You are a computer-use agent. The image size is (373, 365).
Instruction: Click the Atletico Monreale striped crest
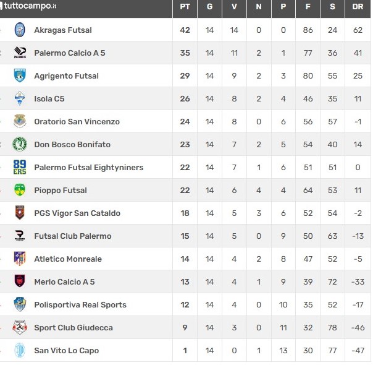(20, 259)
